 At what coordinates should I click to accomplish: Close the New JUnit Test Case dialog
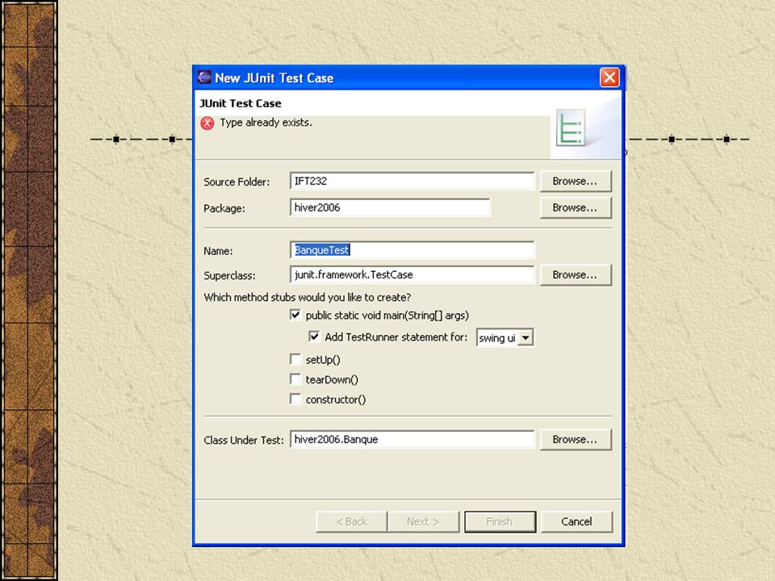coord(610,77)
